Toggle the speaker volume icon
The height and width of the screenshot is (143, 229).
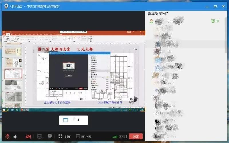click(15, 136)
